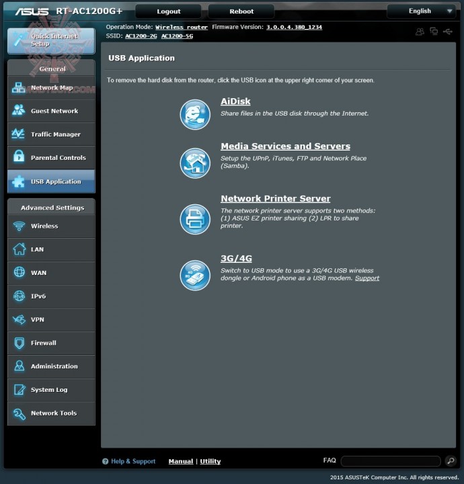Screen dimensions: 464x484
Task: Open the Media Services house icon
Action: click(195, 163)
